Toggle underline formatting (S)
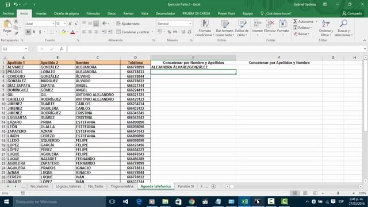This screenshot has width=368, height=207. tap(40, 32)
